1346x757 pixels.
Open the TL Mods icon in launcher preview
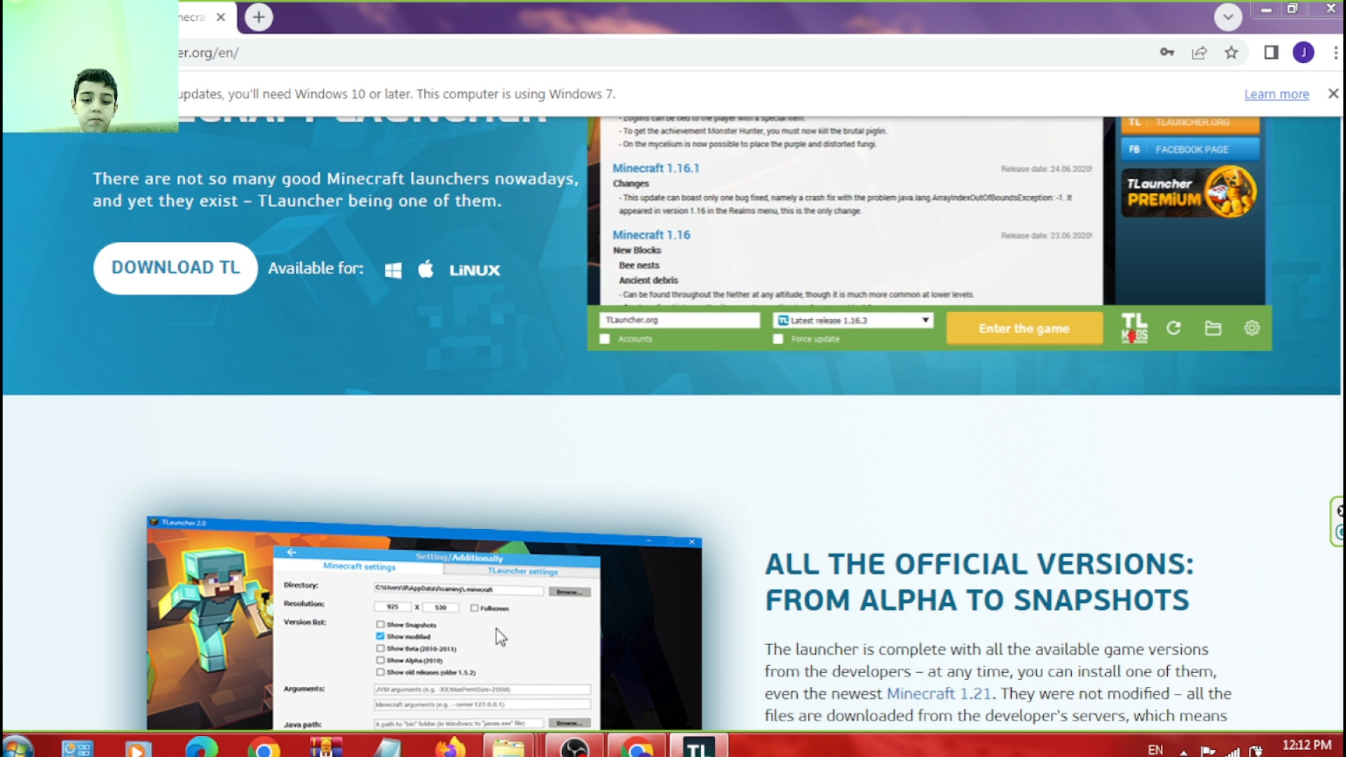(1134, 328)
